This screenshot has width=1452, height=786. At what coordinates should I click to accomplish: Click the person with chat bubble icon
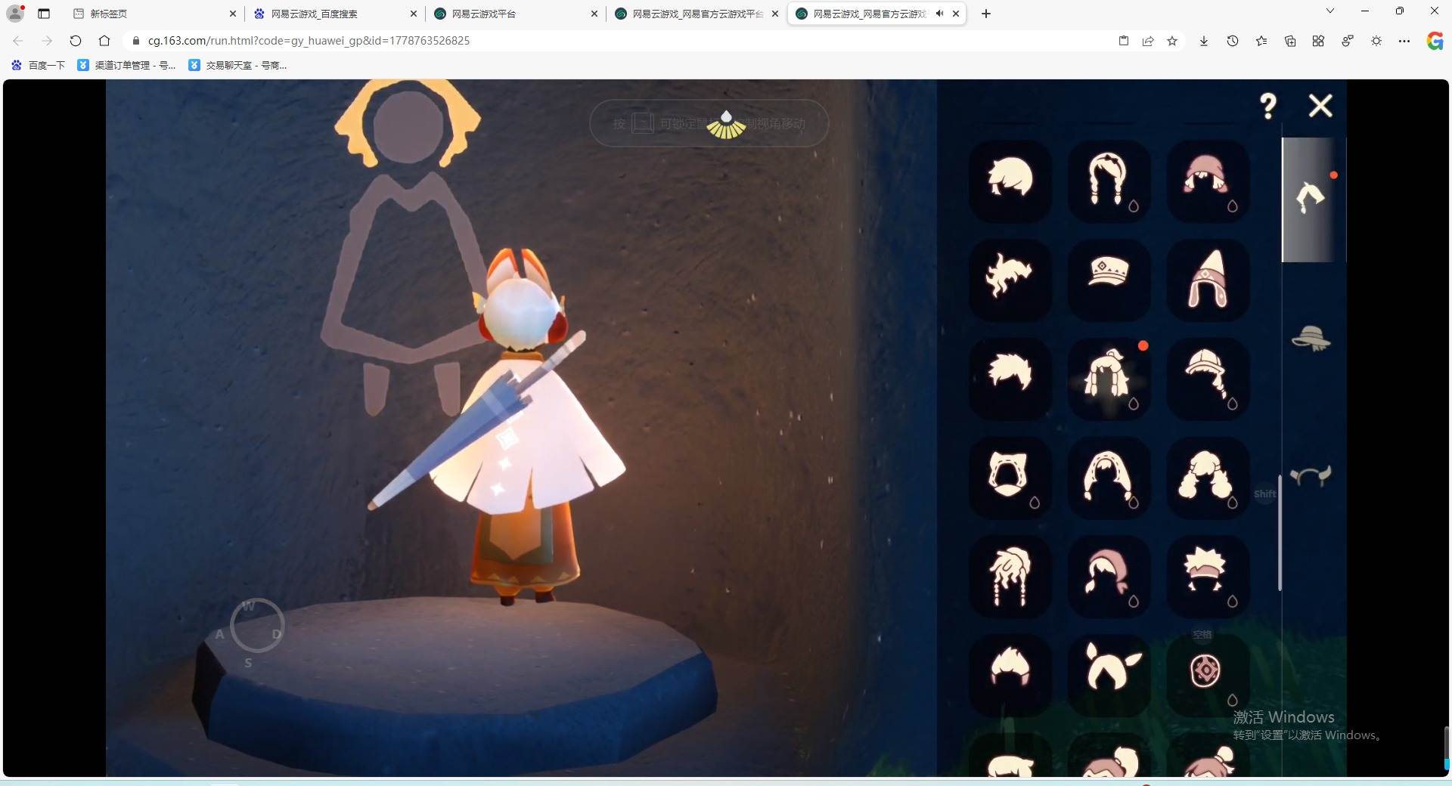coord(1348,41)
